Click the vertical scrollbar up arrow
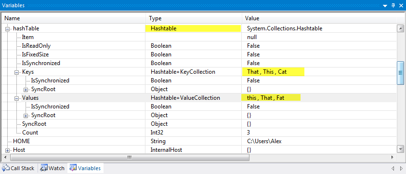This screenshot has height=174, width=406. pyautogui.click(x=400, y=28)
